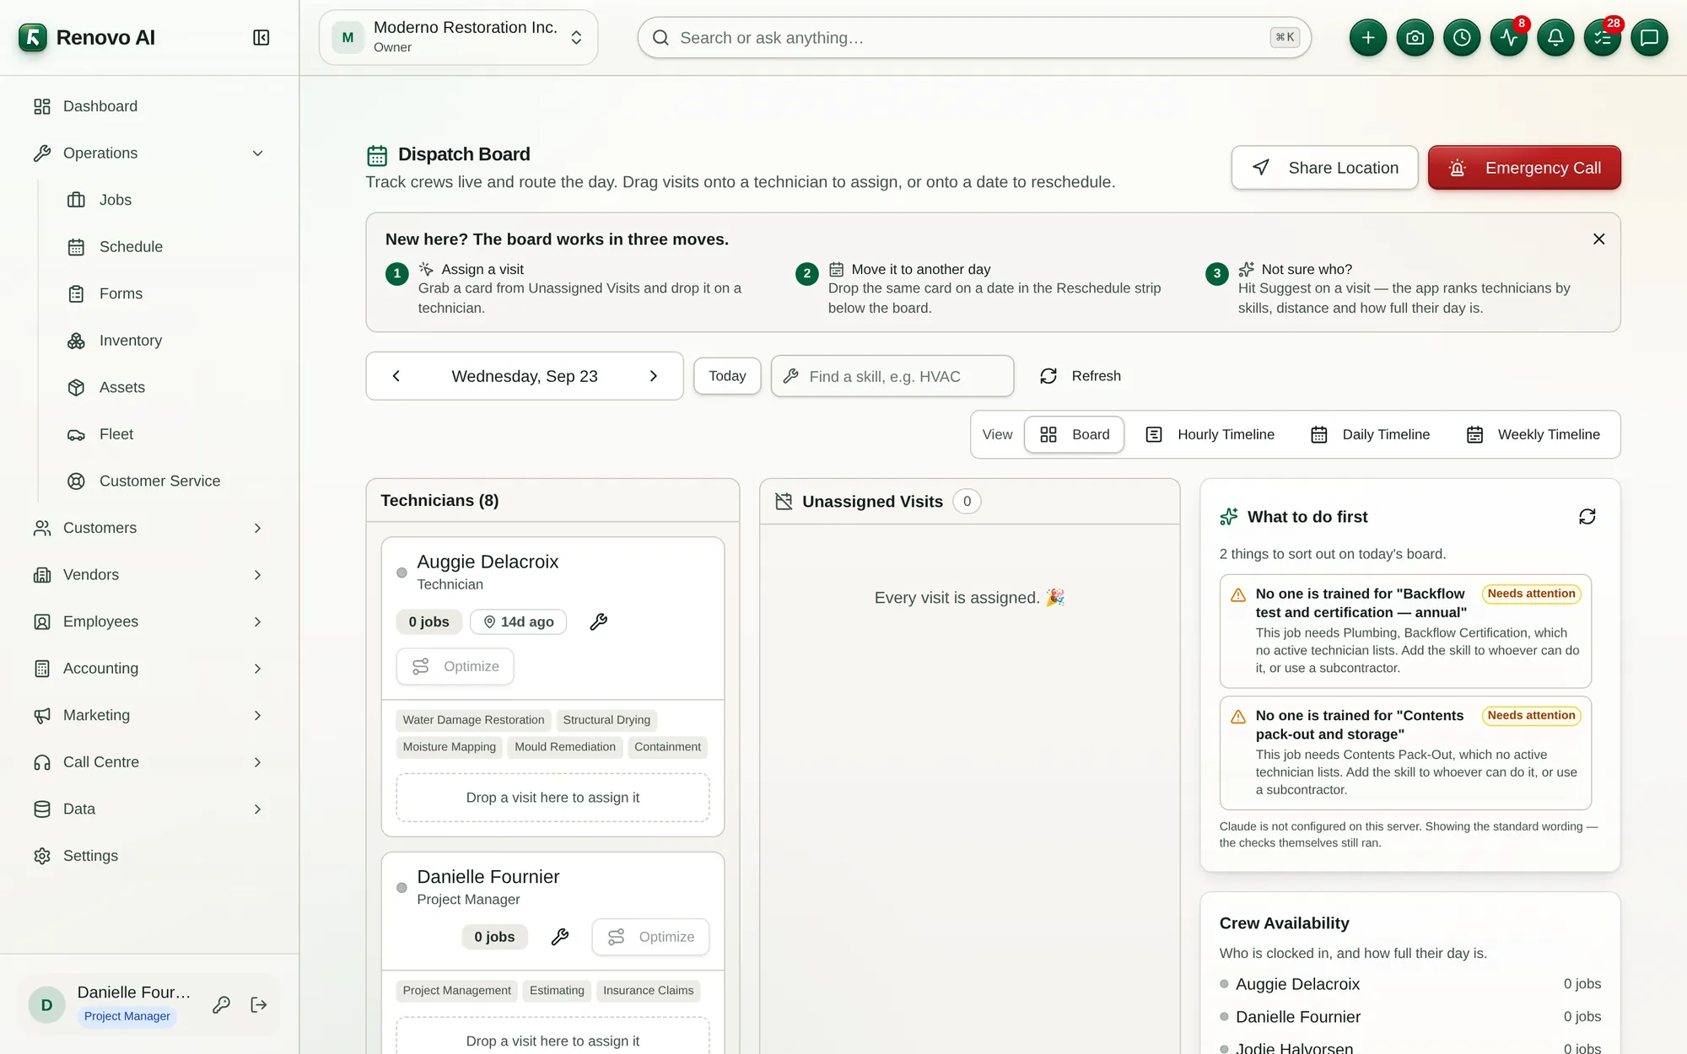
Task: Go to next day arrow
Action: [653, 376]
